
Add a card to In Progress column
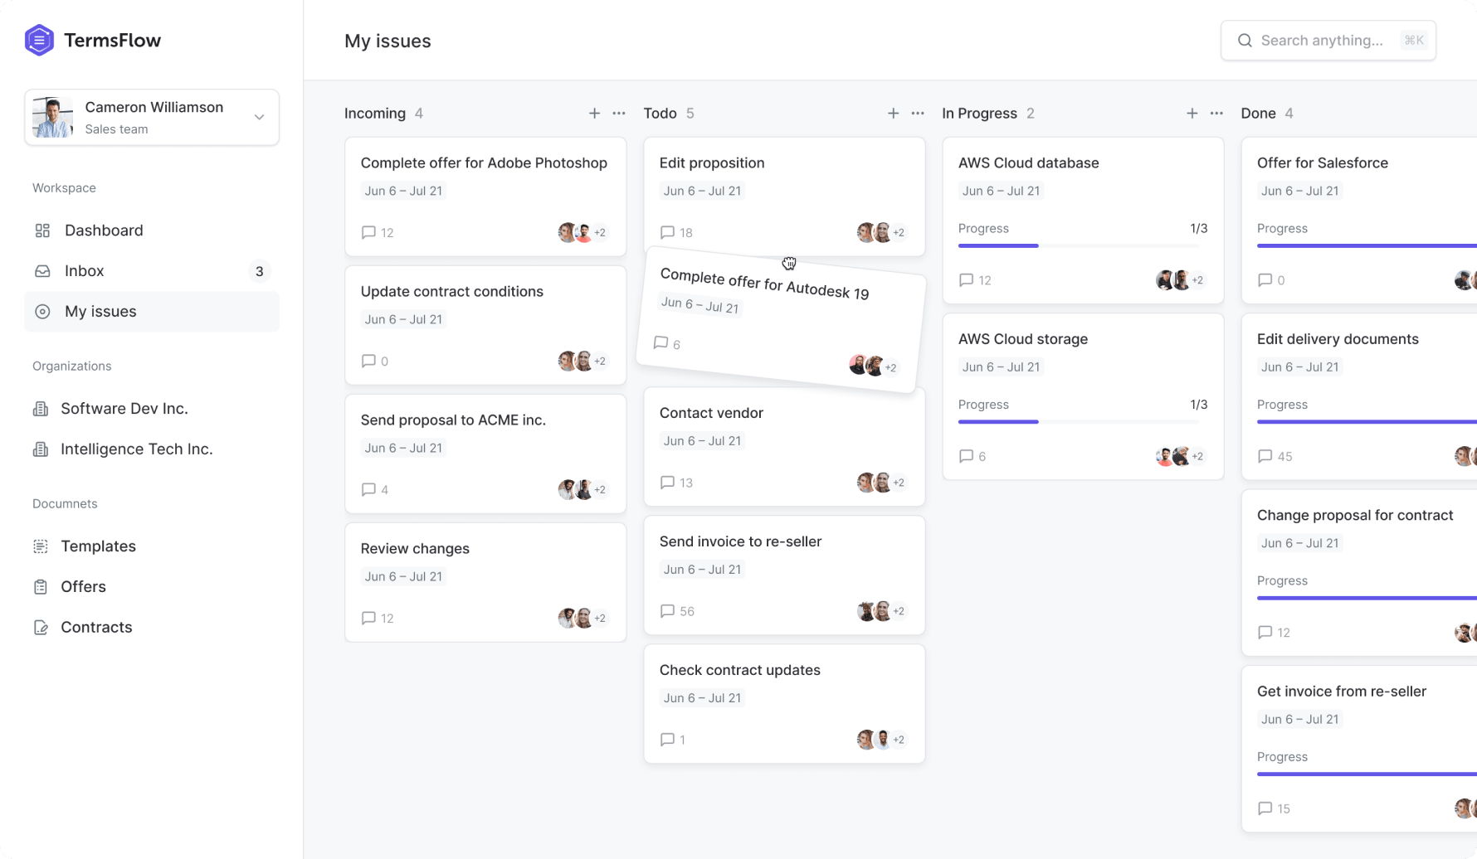(1192, 113)
